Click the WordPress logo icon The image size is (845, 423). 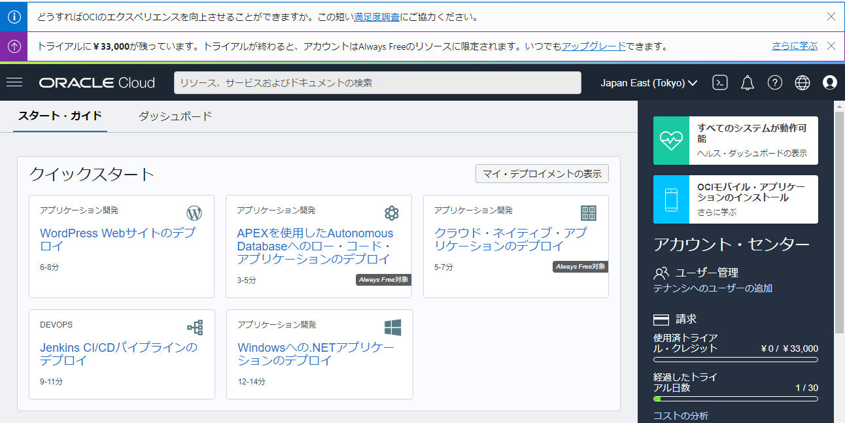coord(194,213)
